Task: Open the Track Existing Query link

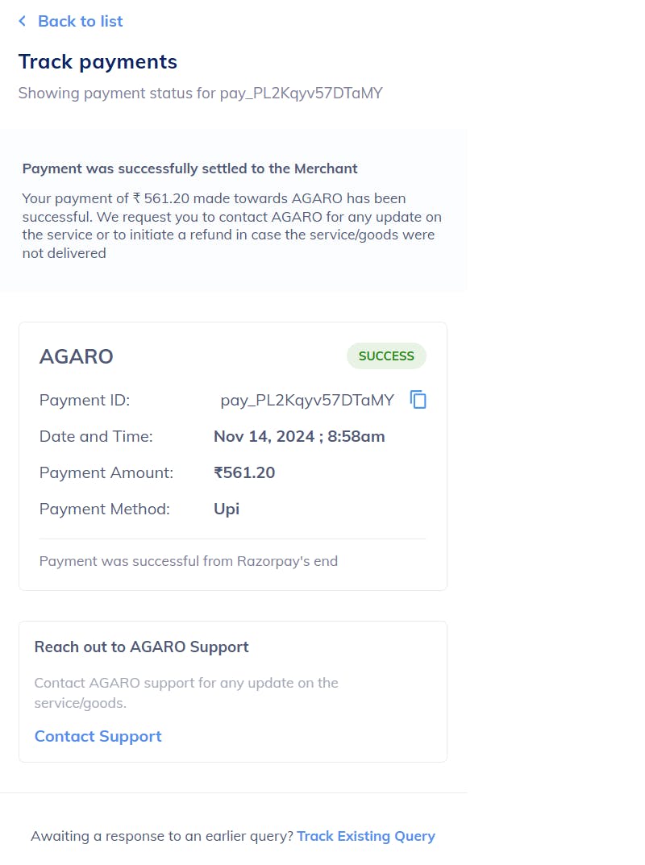Action: 365,836
